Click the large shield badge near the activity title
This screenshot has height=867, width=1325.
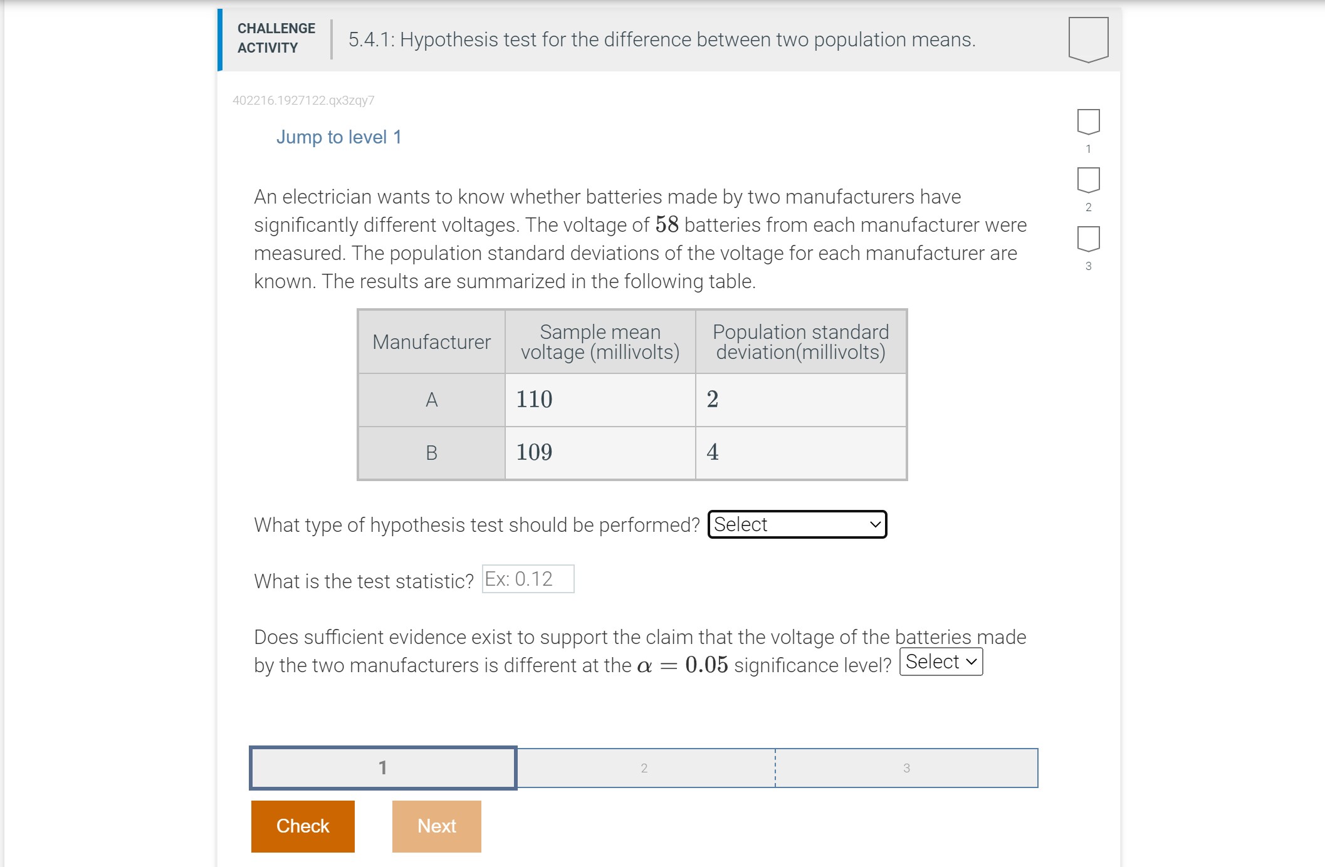(x=1089, y=39)
